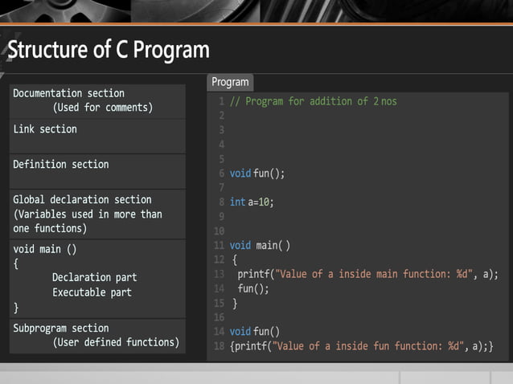Click line number 5 in gutter
Screen dimensions: 513x384
[221, 159]
